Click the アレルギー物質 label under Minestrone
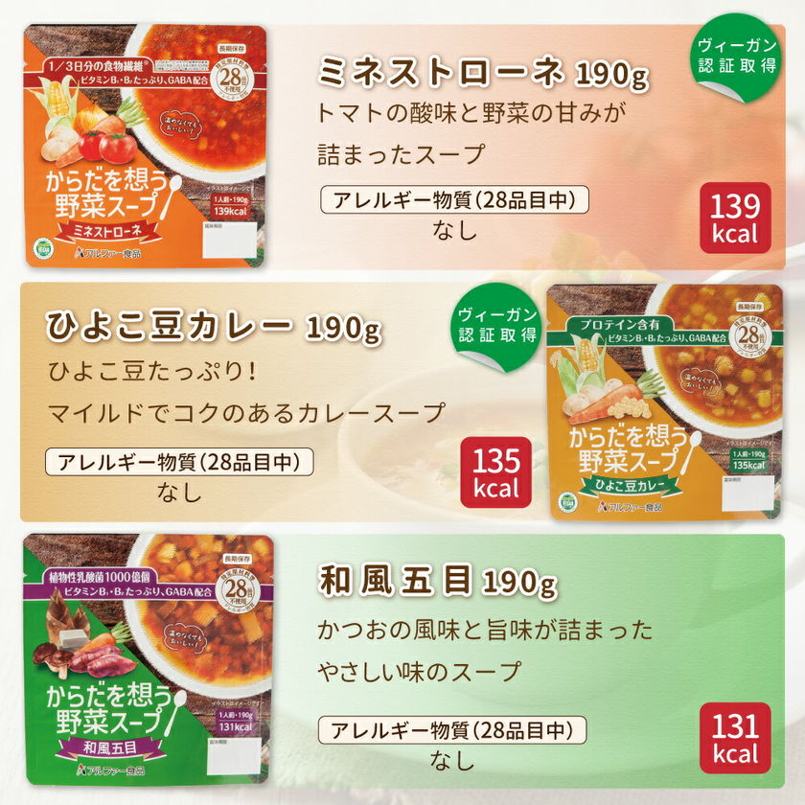The width and height of the screenshot is (805, 805). [x=454, y=199]
